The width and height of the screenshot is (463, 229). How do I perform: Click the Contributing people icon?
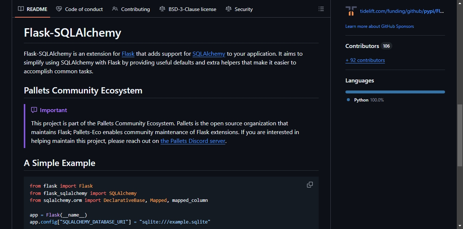pos(115,9)
